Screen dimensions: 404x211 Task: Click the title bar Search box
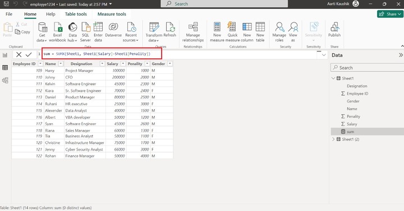pyautogui.click(x=224, y=4)
